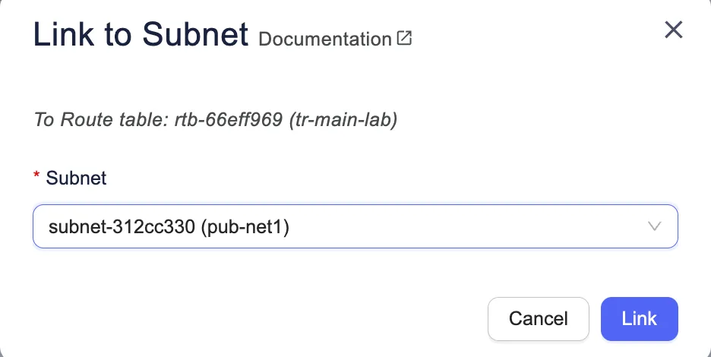Confirm with the blue Link button

(639, 318)
